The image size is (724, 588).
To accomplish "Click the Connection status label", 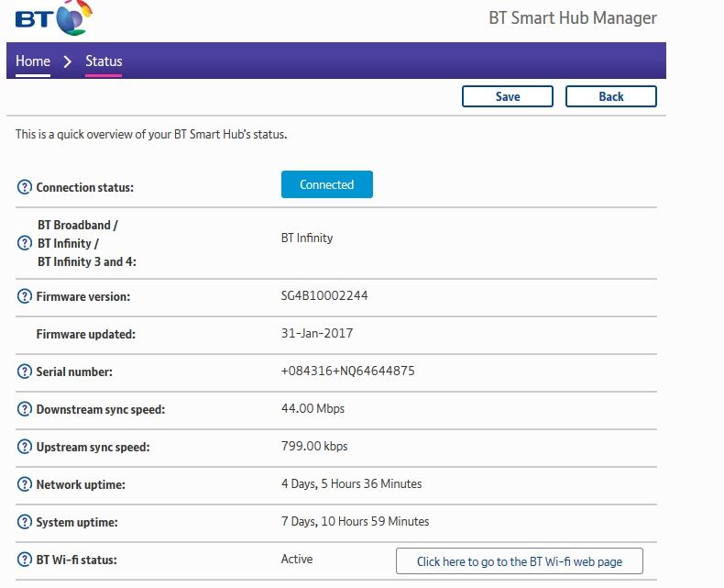I will point(85,187).
